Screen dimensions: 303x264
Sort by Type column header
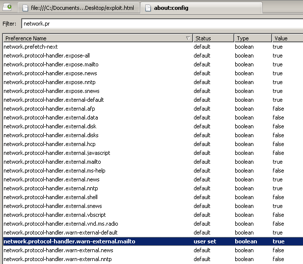(253, 38)
